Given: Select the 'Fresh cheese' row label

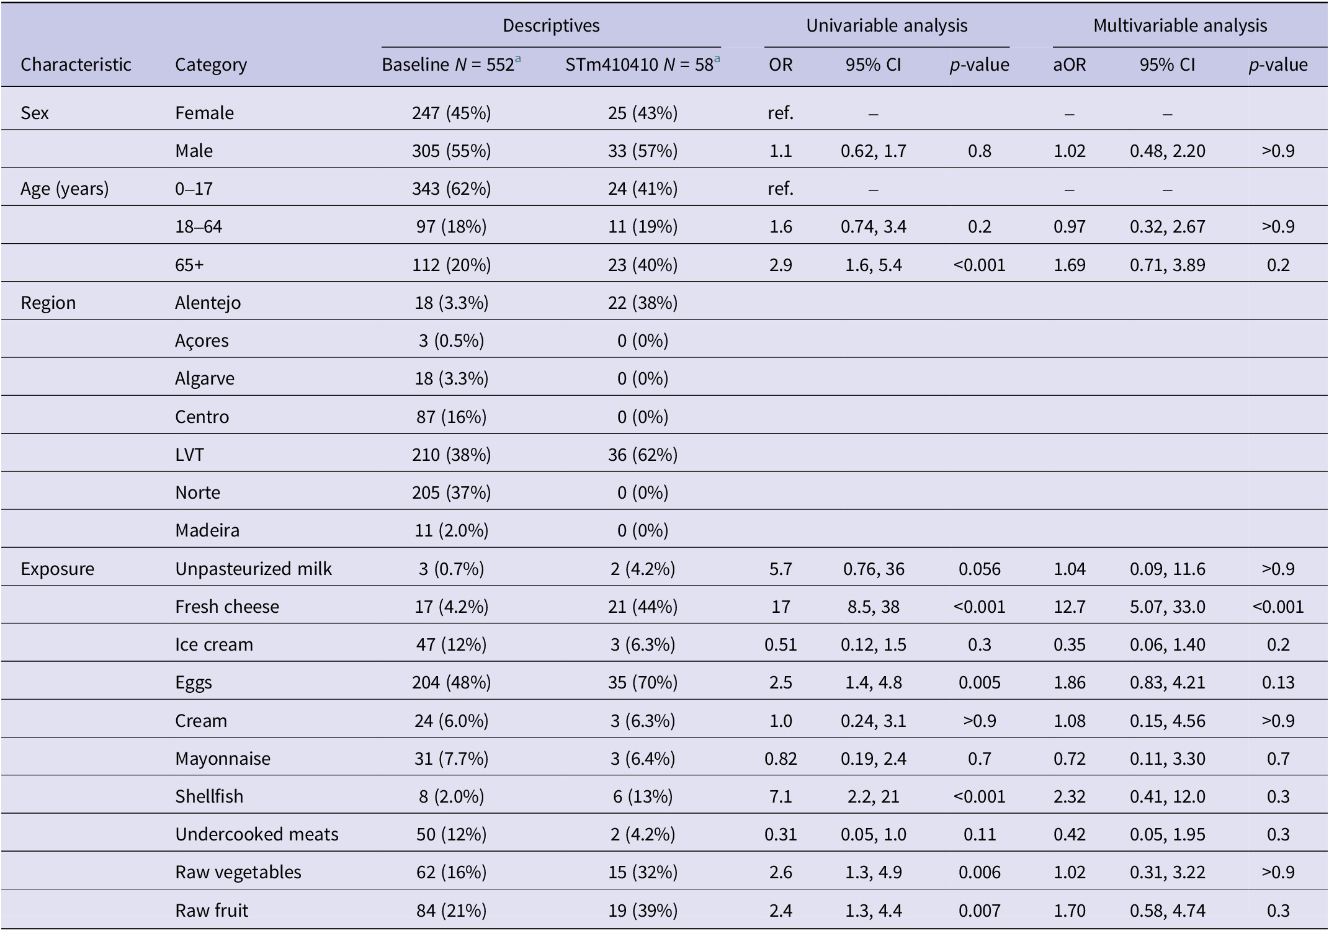Looking at the screenshot, I should coord(227,606).
